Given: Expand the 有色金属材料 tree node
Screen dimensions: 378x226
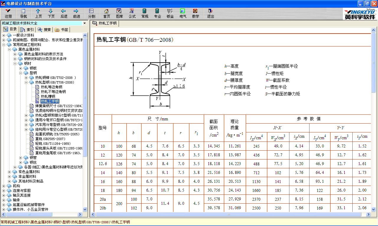Looking at the screenshot, I should pos(9,172).
